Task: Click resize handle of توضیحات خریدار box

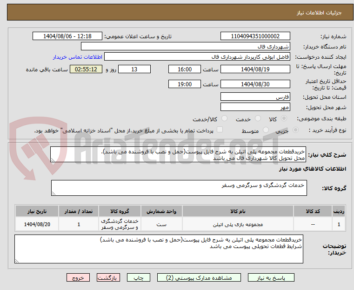Action: [17, 261]
